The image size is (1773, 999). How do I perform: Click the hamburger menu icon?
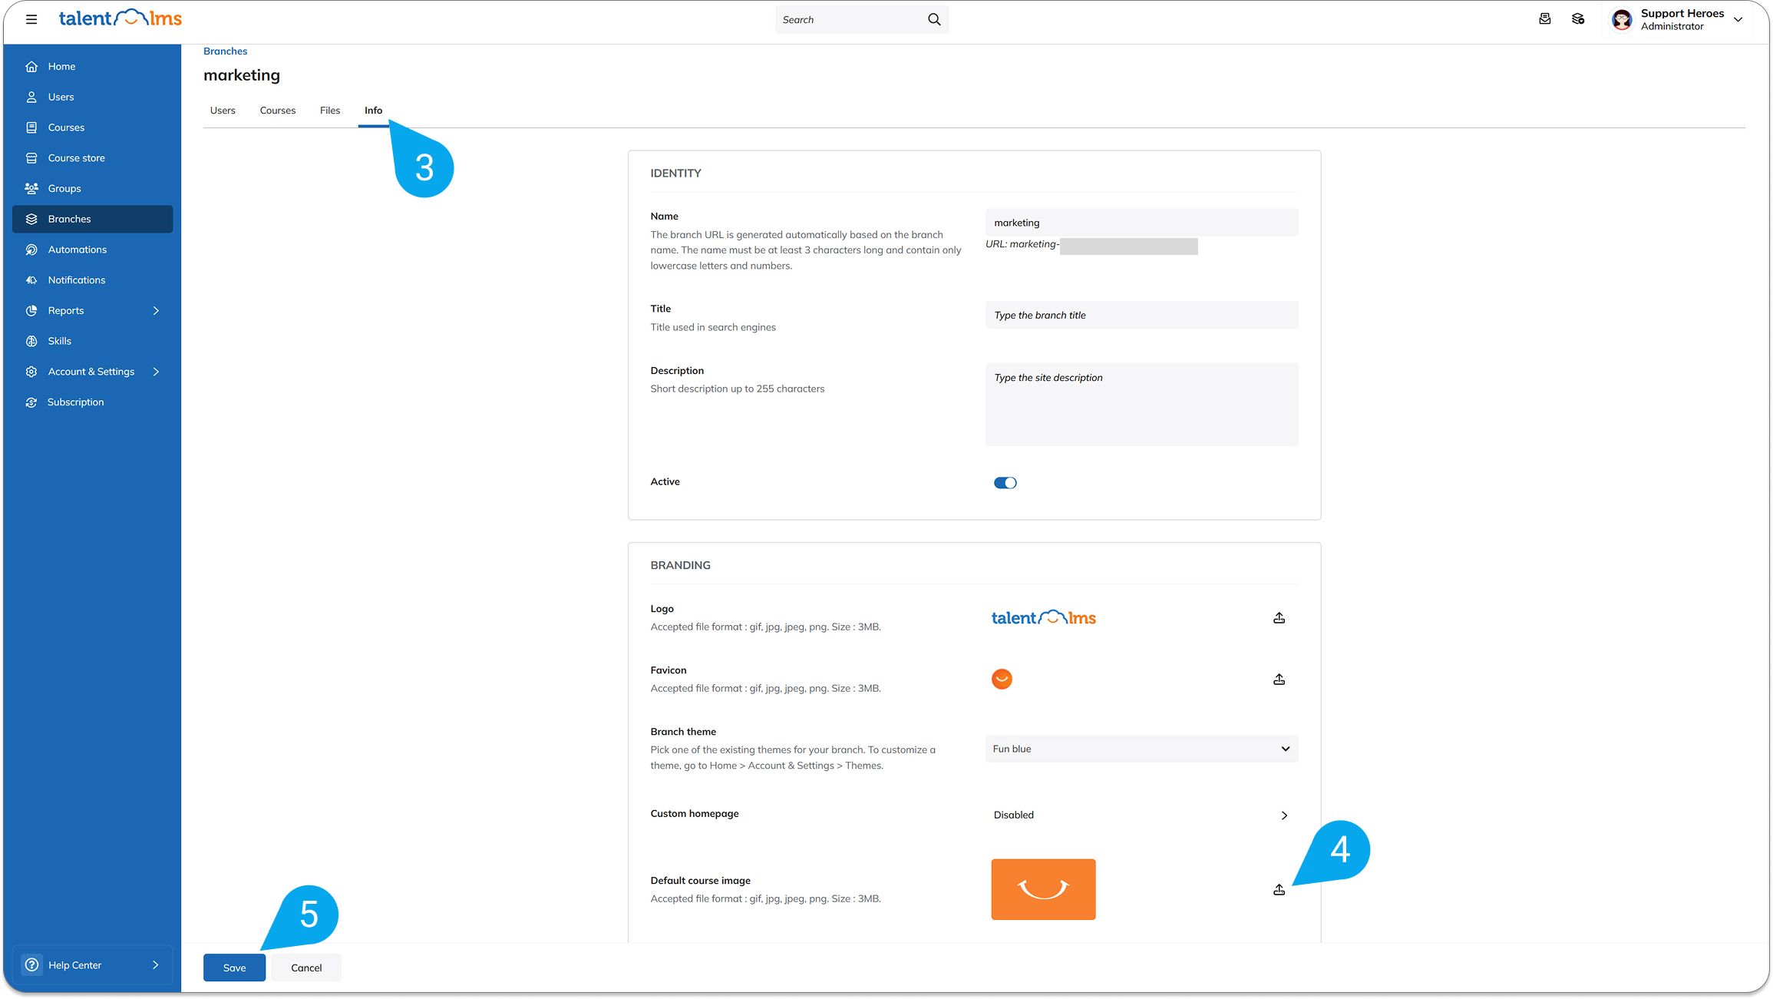coord(31,19)
